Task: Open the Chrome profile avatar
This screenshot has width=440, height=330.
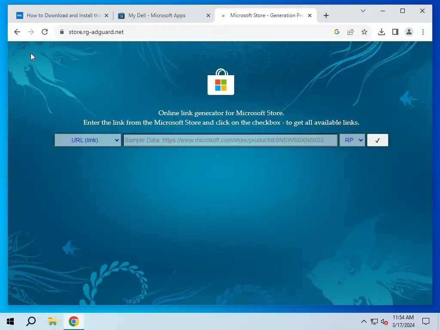Action: (x=409, y=32)
